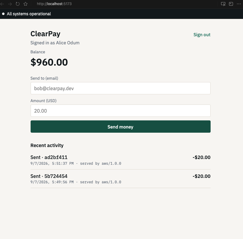The image size is (243, 239).
Task: Open the console panel icon in the toolbar
Action: [231, 4]
